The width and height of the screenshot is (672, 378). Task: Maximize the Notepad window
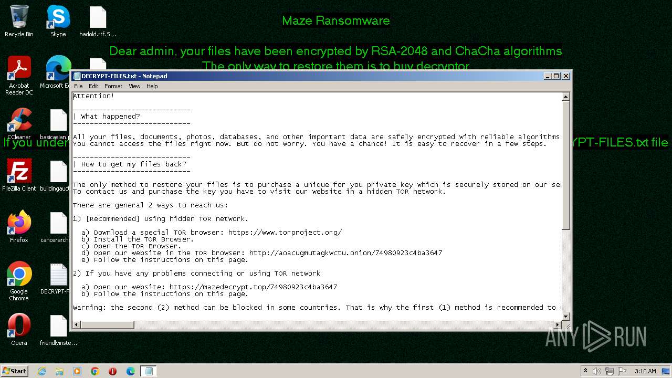pos(556,76)
